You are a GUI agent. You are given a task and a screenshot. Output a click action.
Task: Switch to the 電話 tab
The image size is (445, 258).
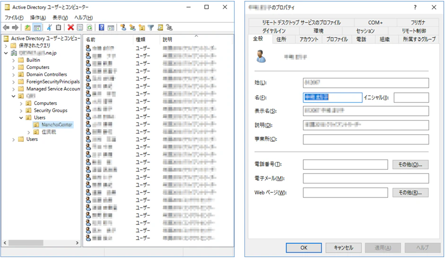[x=361, y=39]
